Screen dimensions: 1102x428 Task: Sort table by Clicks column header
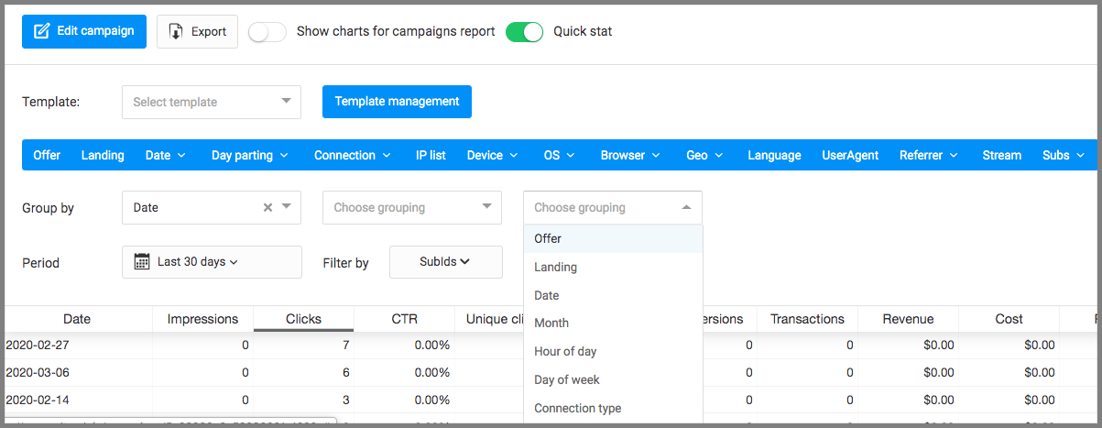pyautogui.click(x=303, y=319)
